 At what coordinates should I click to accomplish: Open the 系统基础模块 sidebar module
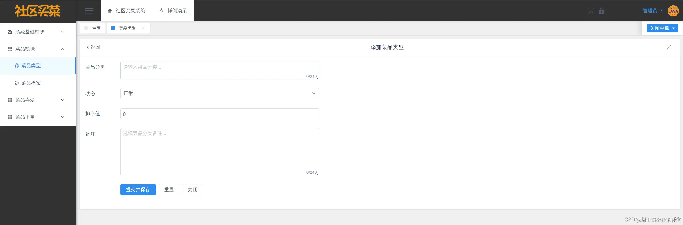click(x=38, y=32)
